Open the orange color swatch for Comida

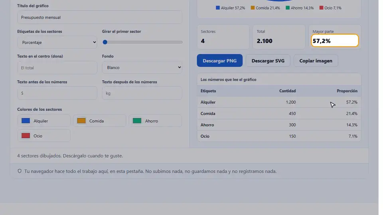[81, 121]
